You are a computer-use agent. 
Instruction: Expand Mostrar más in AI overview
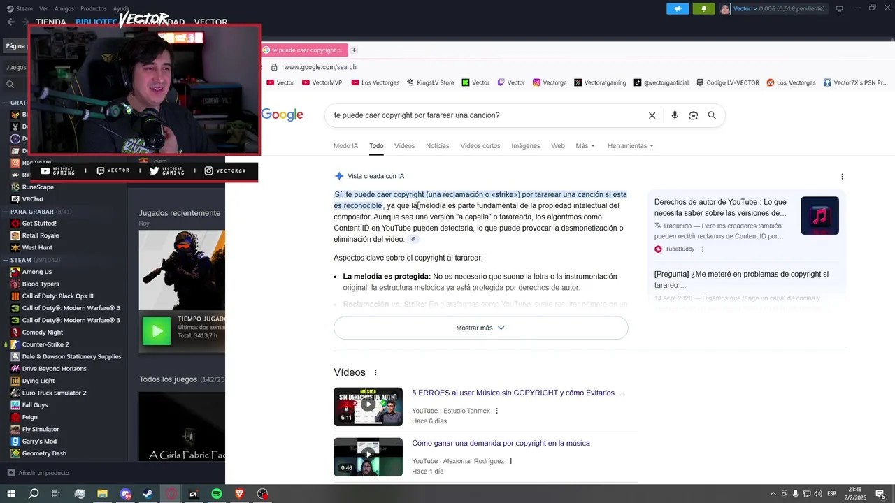click(x=480, y=328)
